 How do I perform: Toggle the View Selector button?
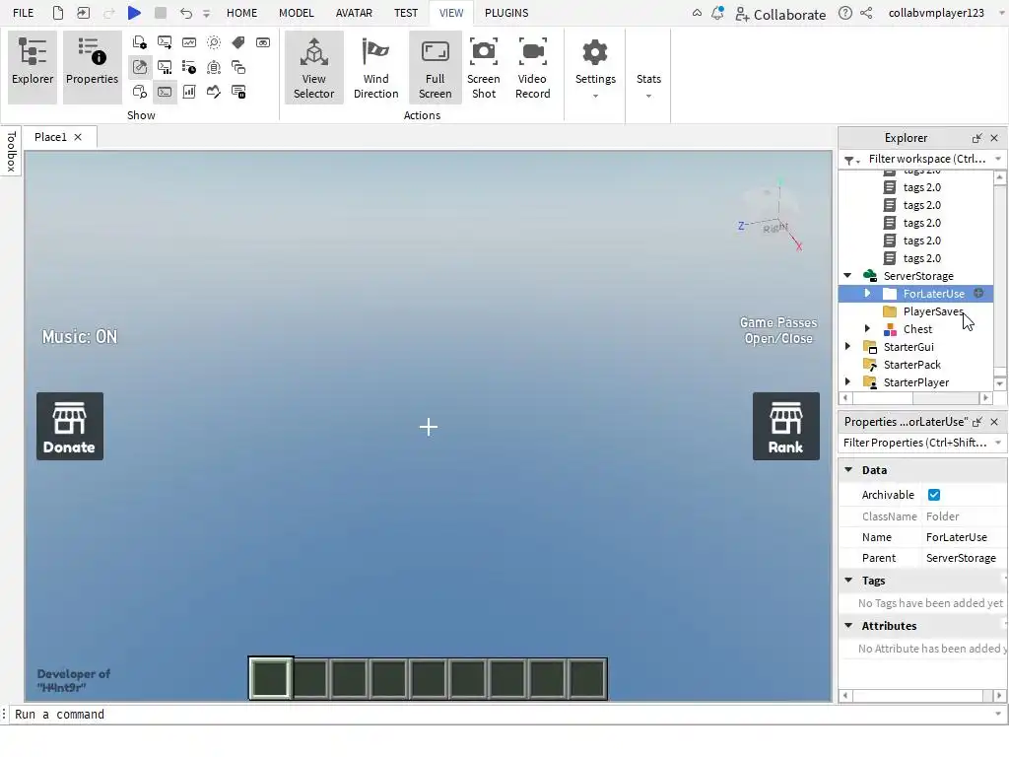click(314, 67)
